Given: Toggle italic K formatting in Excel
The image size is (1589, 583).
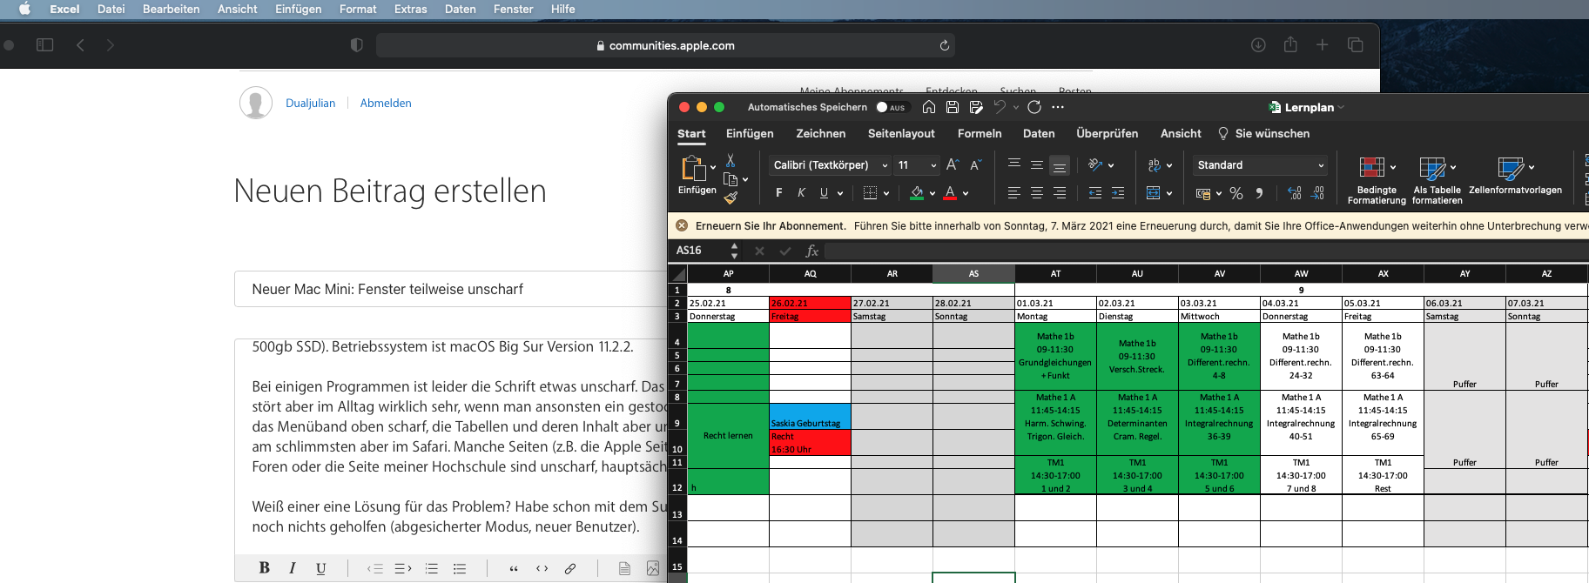Looking at the screenshot, I should tap(801, 193).
